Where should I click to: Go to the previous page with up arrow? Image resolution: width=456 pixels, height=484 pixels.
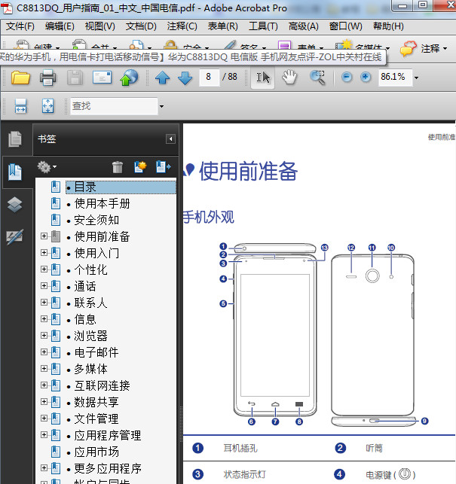162,78
